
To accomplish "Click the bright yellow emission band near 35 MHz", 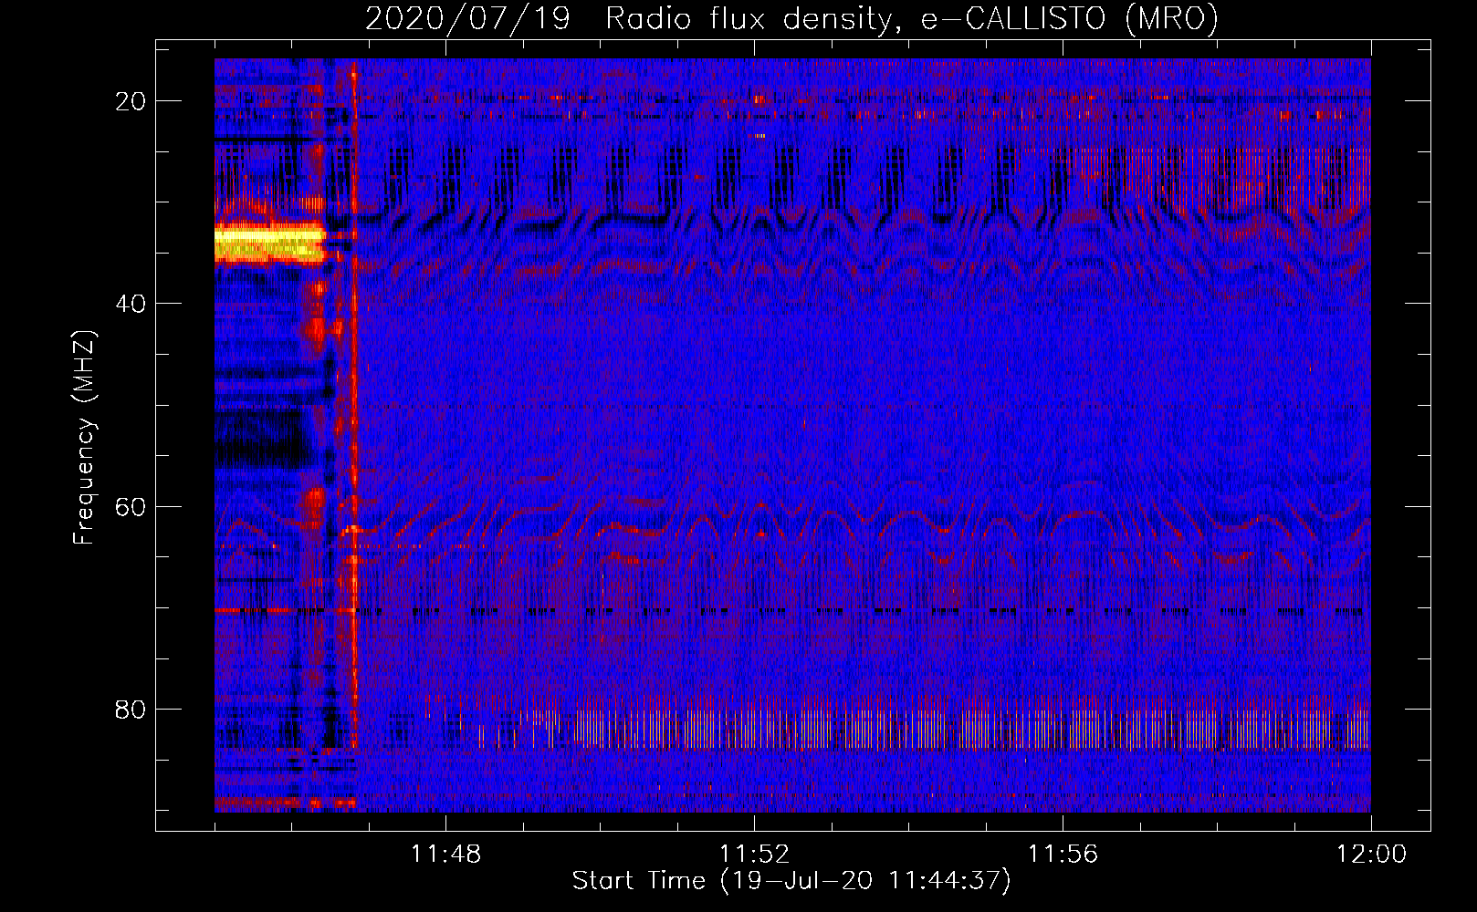I will [269, 243].
